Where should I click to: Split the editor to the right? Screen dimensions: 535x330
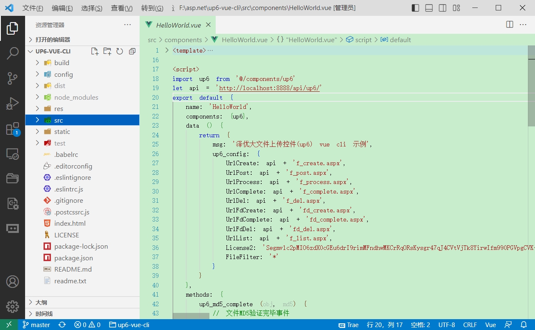click(x=510, y=25)
